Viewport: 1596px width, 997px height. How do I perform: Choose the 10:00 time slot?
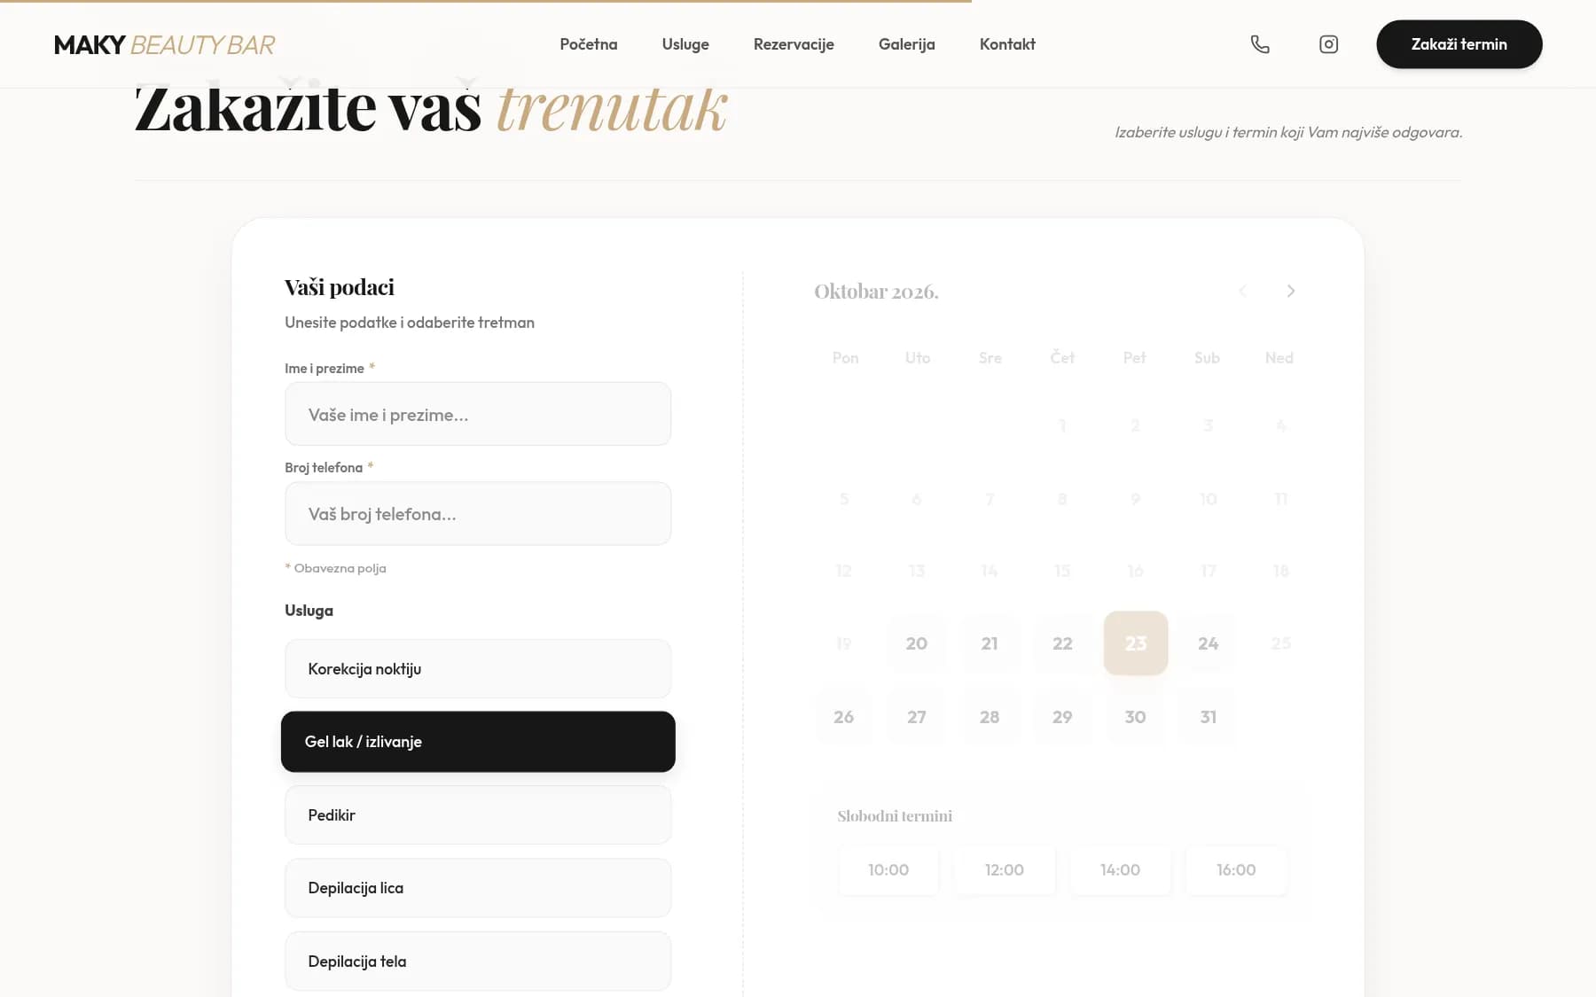click(888, 870)
